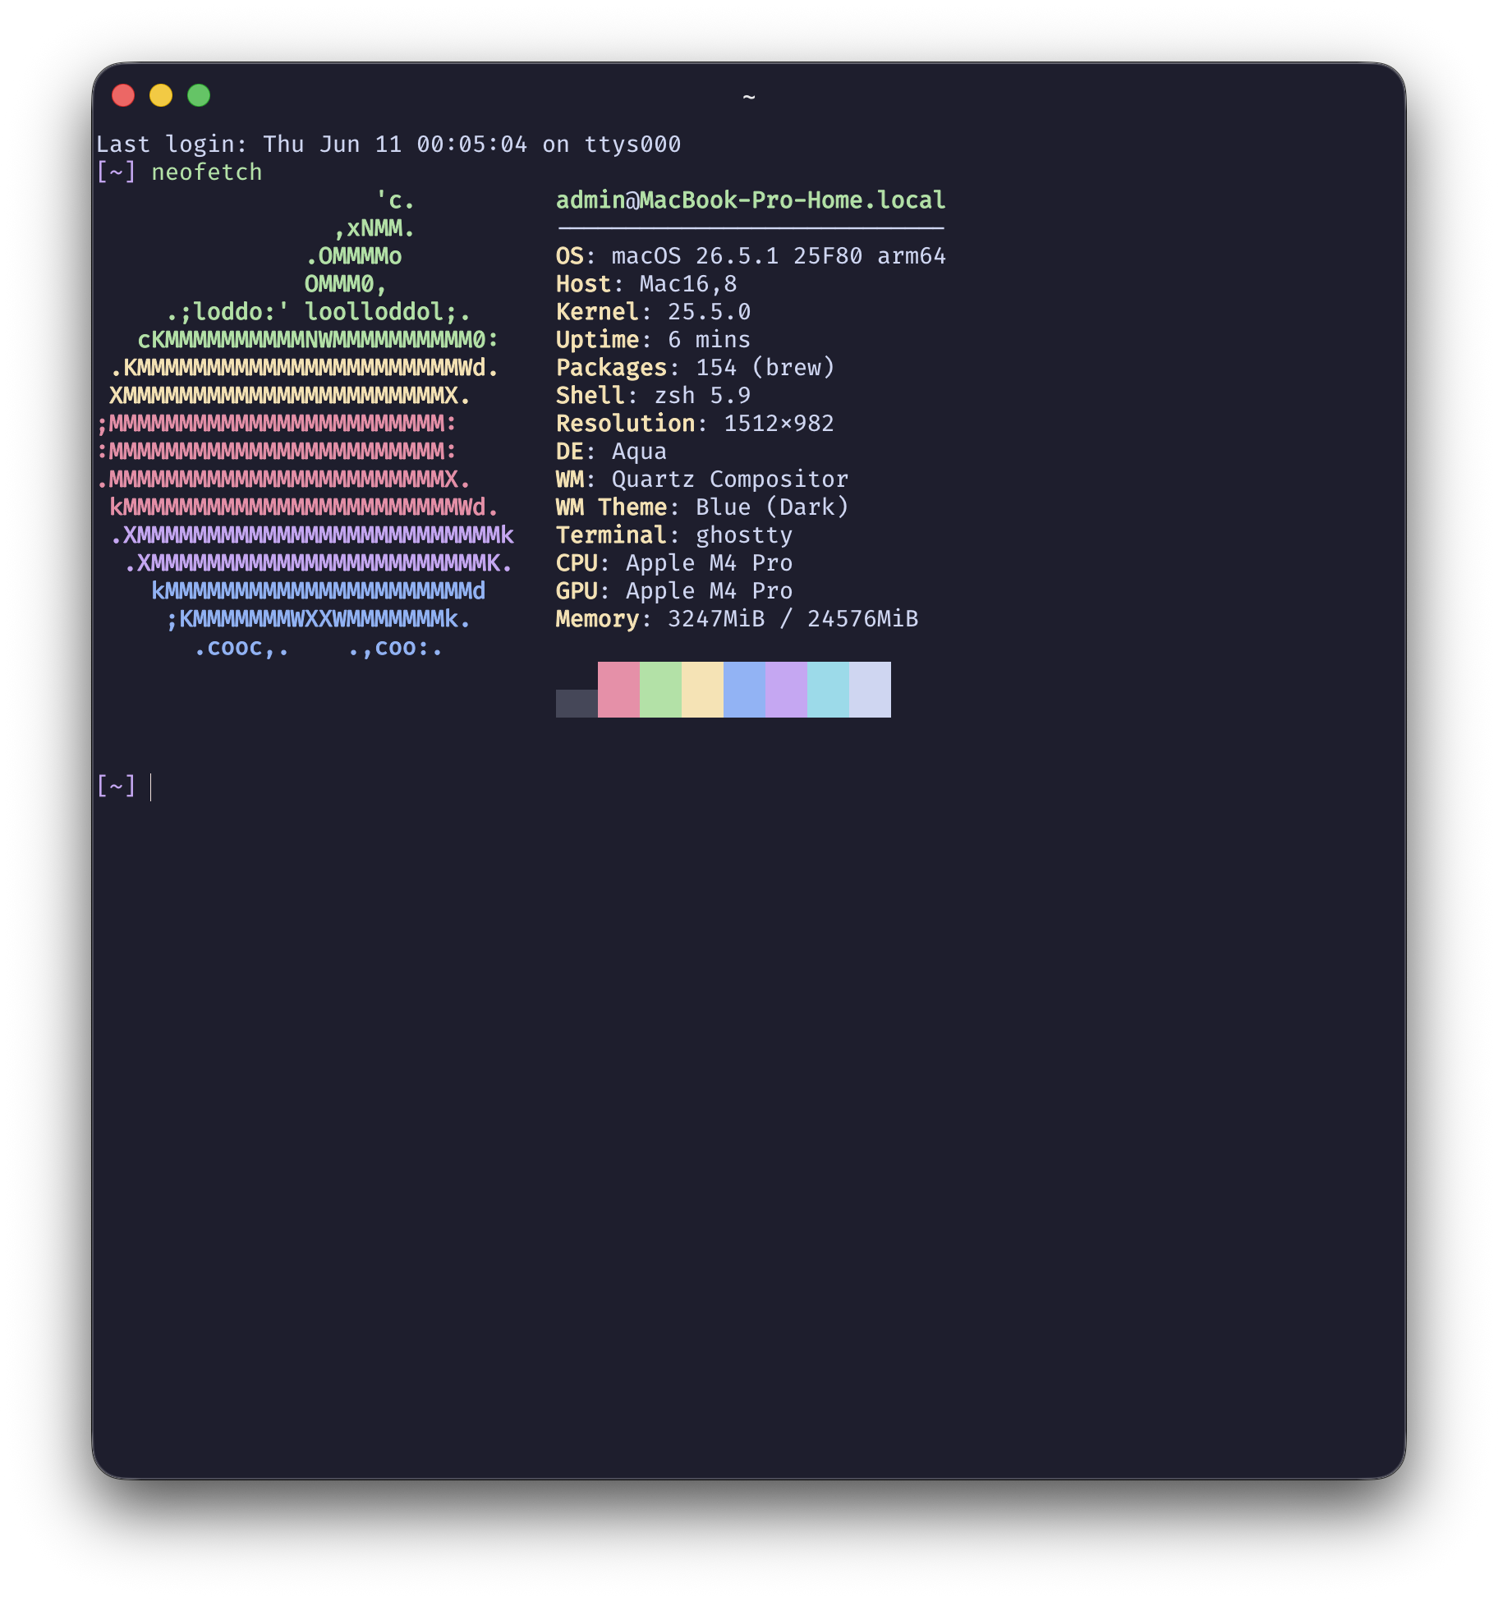Click the "Memory" label
This screenshot has width=1498, height=1601.
click(597, 619)
